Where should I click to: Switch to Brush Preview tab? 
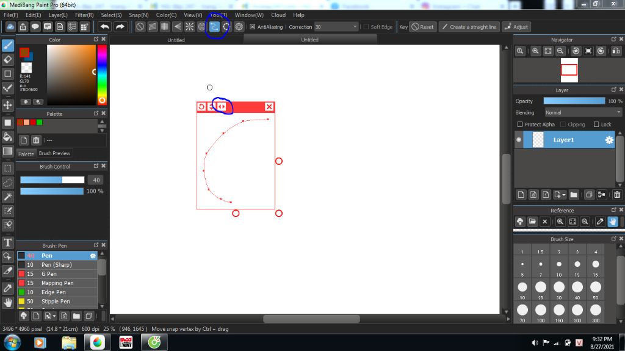click(54, 153)
